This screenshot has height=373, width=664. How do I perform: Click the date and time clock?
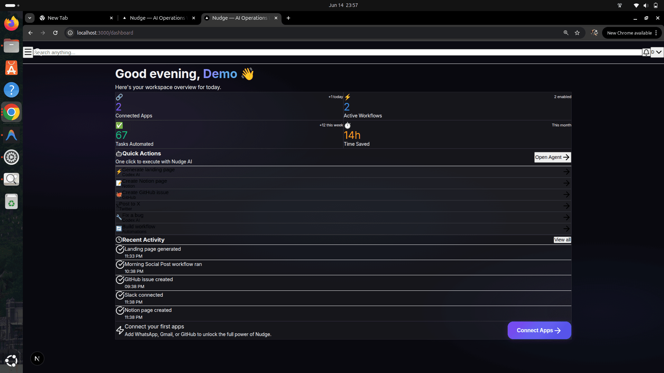(343, 5)
